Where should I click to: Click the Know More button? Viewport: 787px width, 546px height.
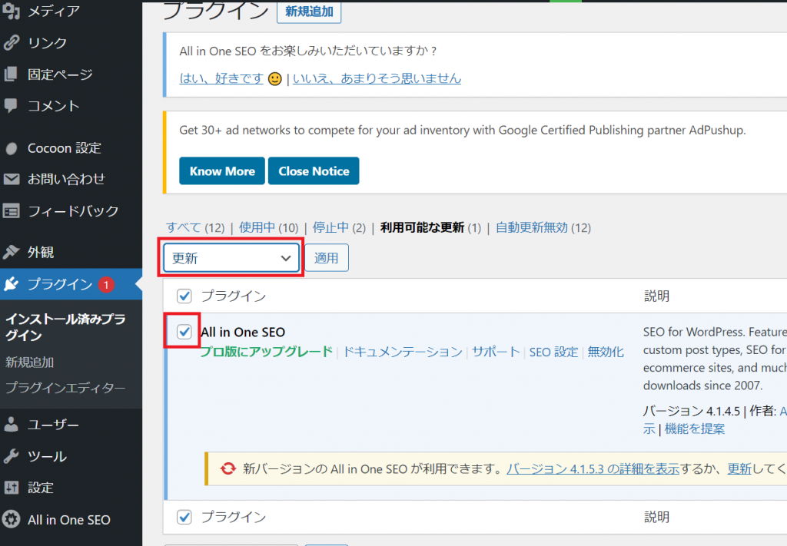(222, 171)
